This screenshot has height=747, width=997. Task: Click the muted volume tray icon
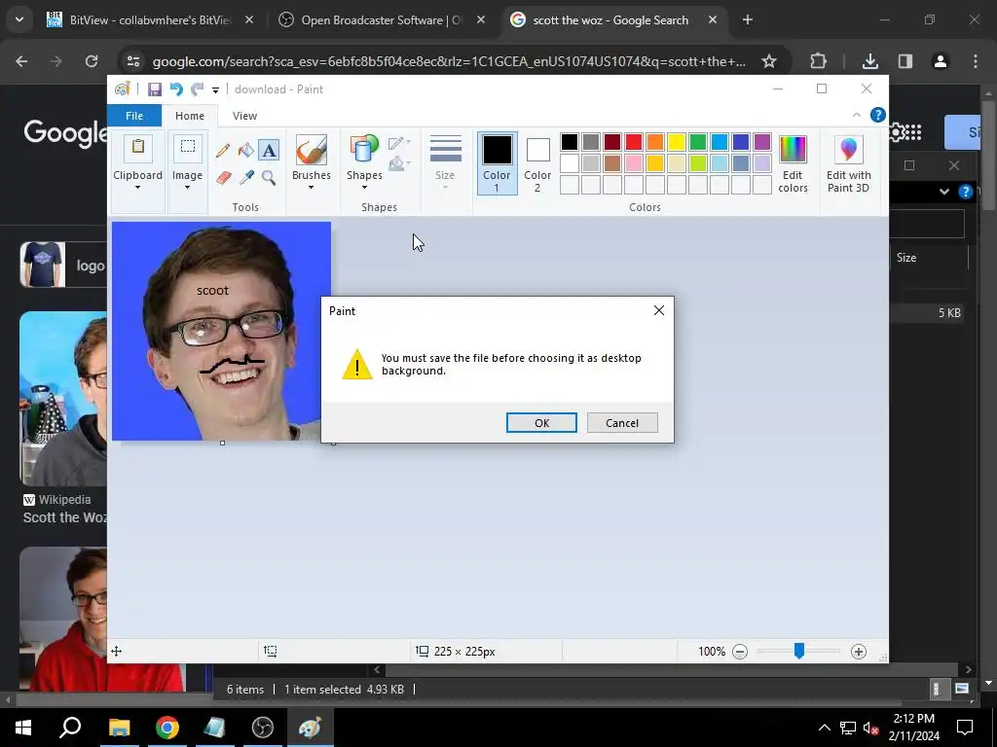(871, 728)
